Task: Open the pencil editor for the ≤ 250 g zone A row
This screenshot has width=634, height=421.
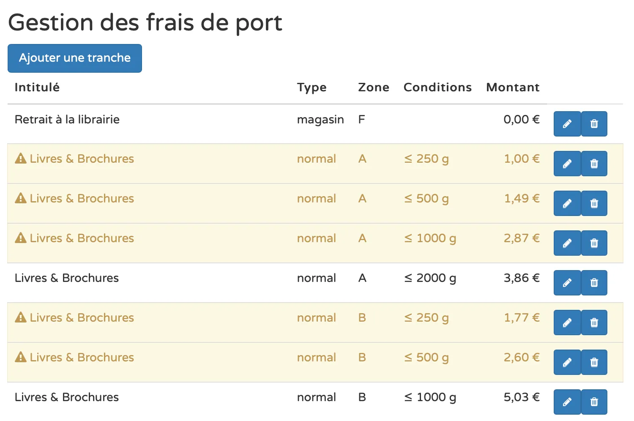Action: click(567, 164)
